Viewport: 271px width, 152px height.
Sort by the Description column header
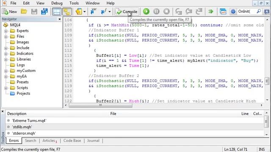coord(17,114)
